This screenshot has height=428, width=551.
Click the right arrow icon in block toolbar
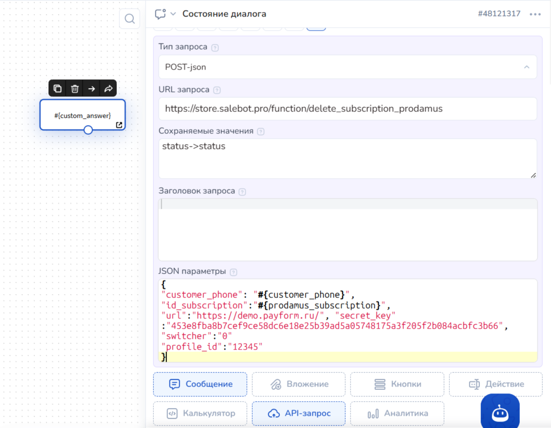click(x=92, y=88)
